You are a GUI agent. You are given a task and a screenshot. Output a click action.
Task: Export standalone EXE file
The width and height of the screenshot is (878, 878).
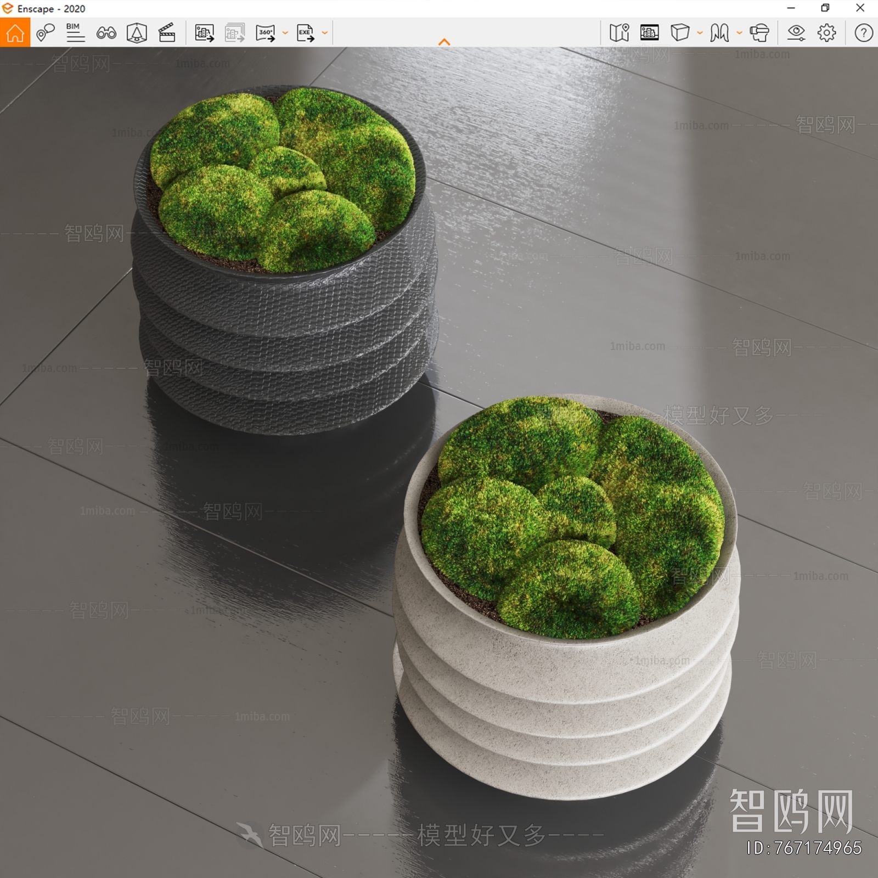click(306, 33)
